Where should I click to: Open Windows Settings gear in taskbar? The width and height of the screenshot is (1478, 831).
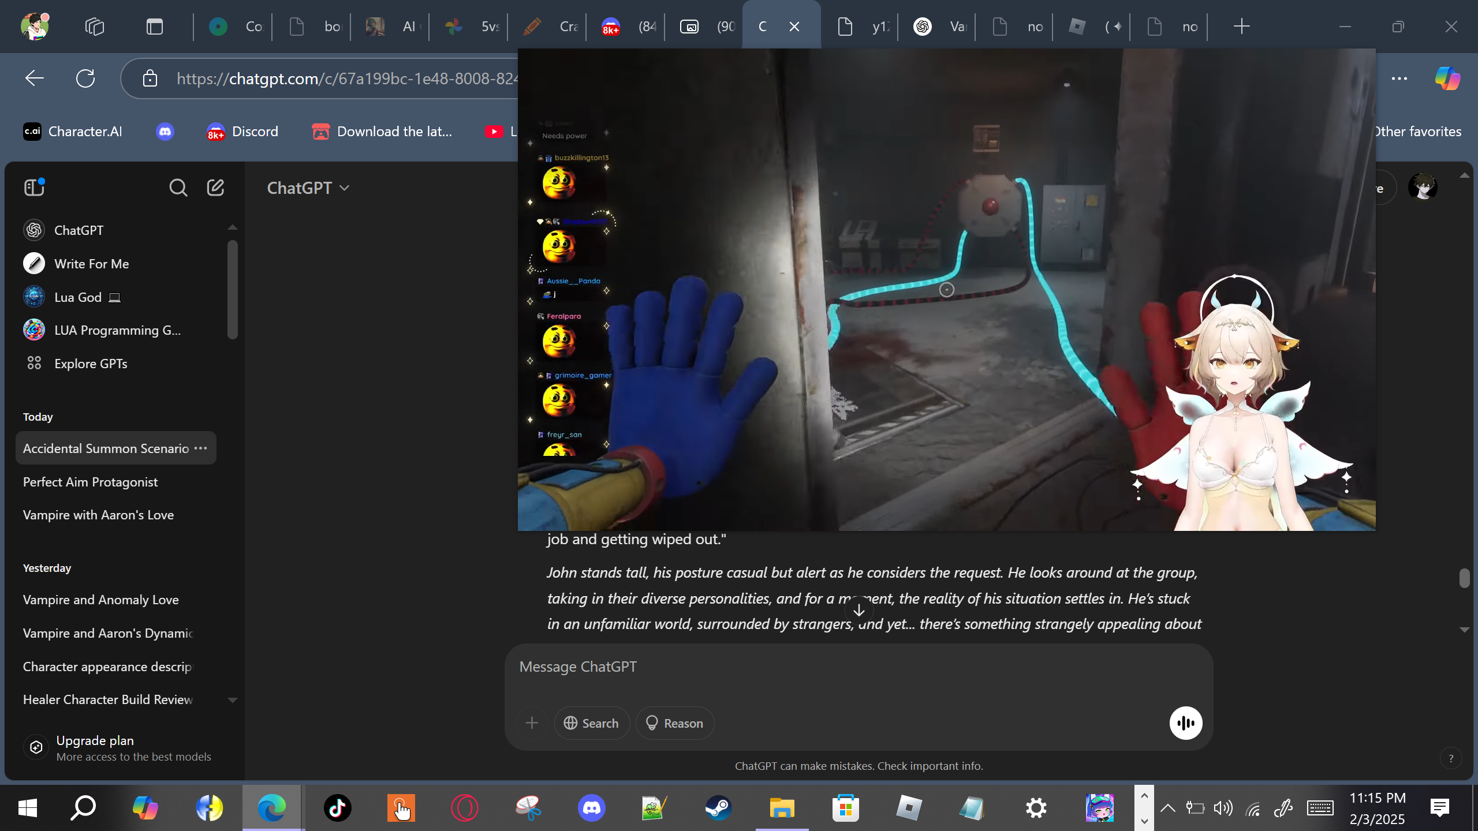1036,807
